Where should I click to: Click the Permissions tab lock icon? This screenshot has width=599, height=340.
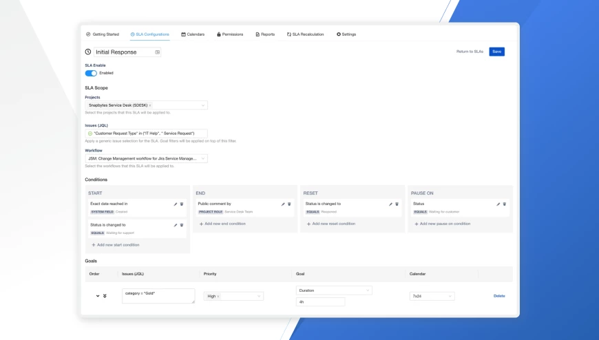[219, 34]
